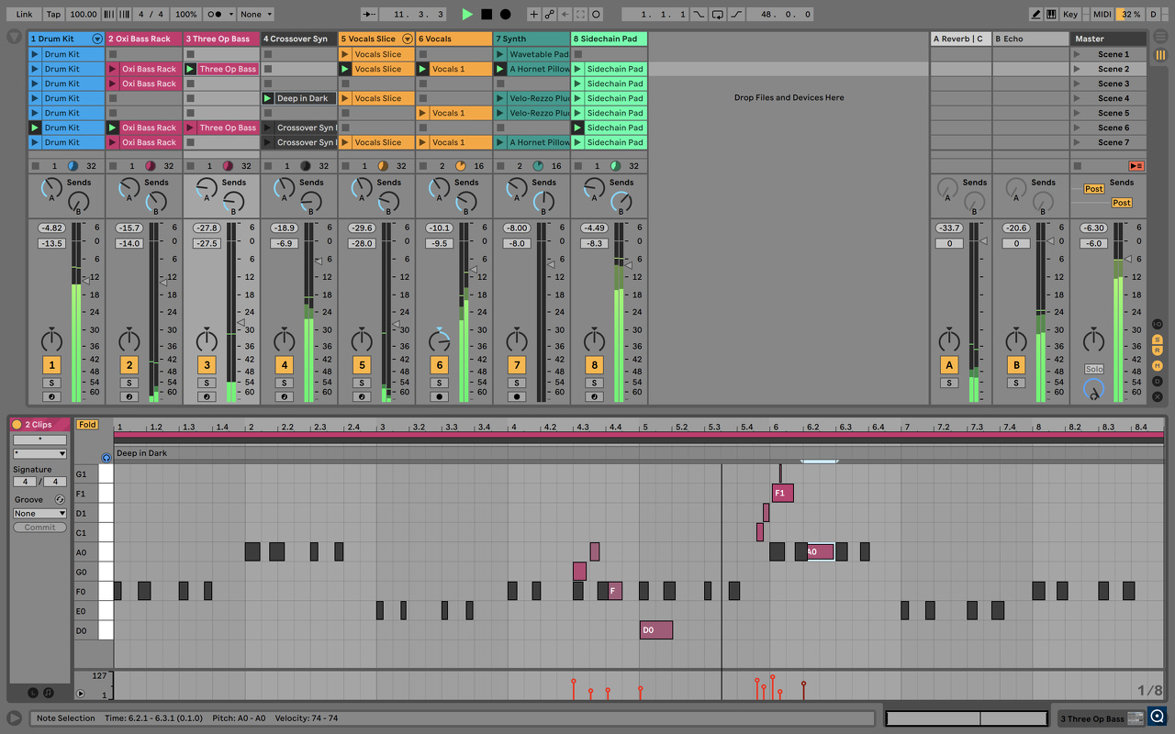Toggle the Key map mode button
The width and height of the screenshot is (1175, 734).
1070,15
